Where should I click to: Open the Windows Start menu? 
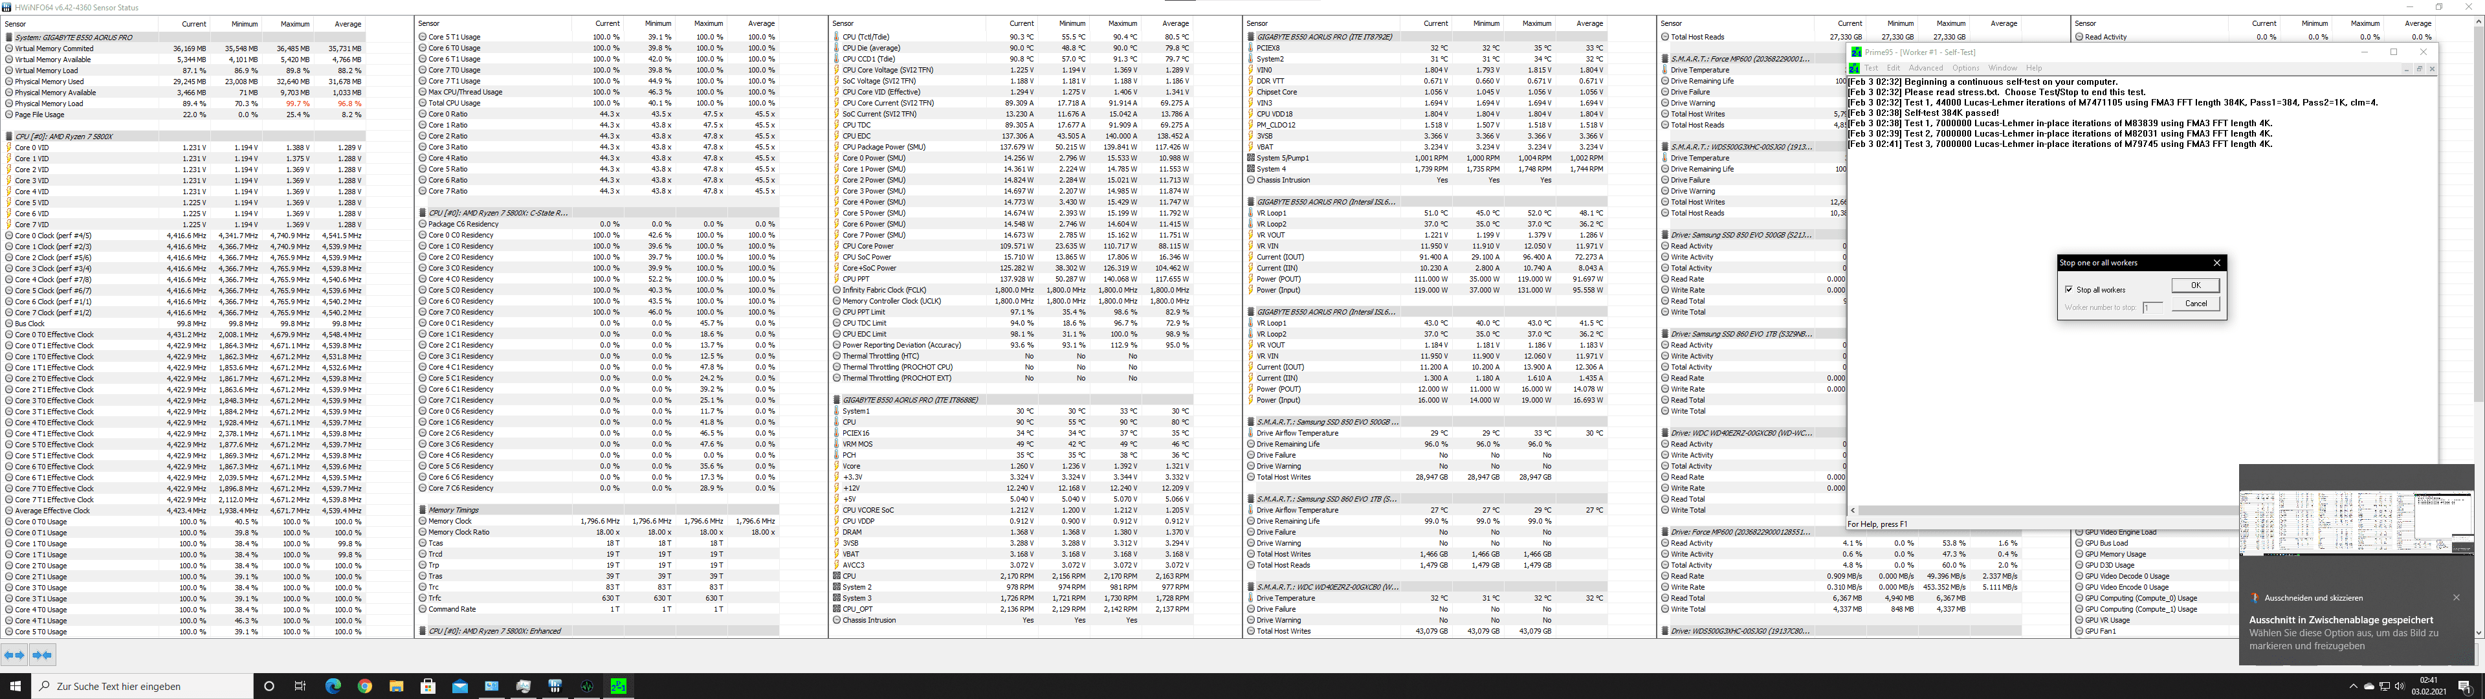[x=16, y=687]
